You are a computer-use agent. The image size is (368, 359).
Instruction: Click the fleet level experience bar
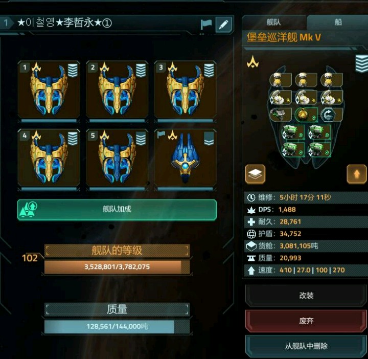pos(117,267)
